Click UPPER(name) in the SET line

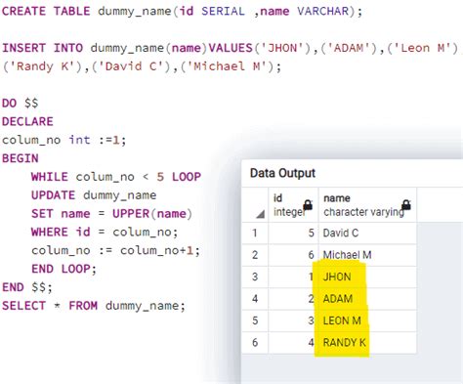tap(152, 214)
